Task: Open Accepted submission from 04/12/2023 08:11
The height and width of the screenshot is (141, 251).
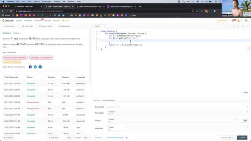Action: click(31, 90)
